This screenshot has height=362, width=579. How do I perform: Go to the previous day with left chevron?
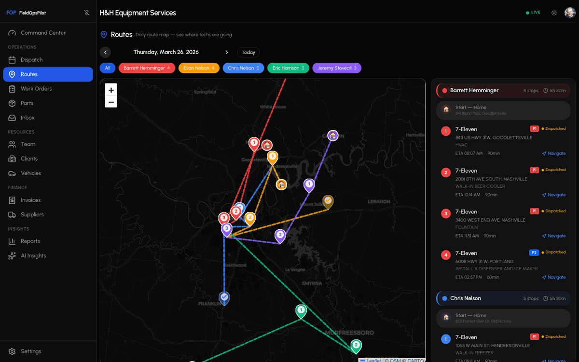pos(105,52)
